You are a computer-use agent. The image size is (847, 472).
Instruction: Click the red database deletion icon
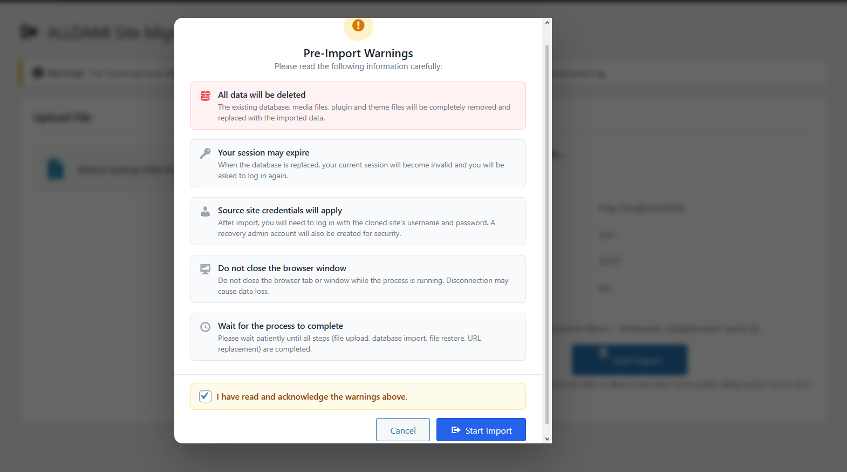point(206,96)
